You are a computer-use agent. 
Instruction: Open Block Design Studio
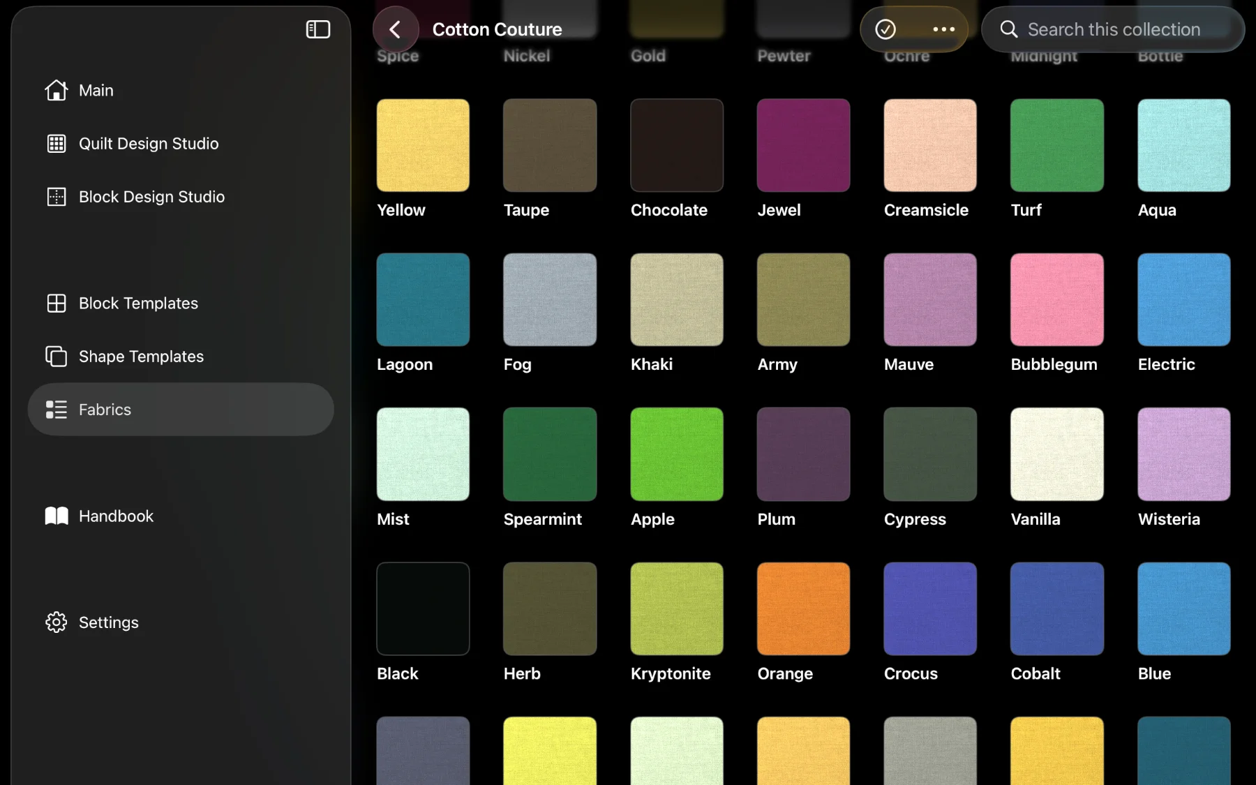(181, 197)
